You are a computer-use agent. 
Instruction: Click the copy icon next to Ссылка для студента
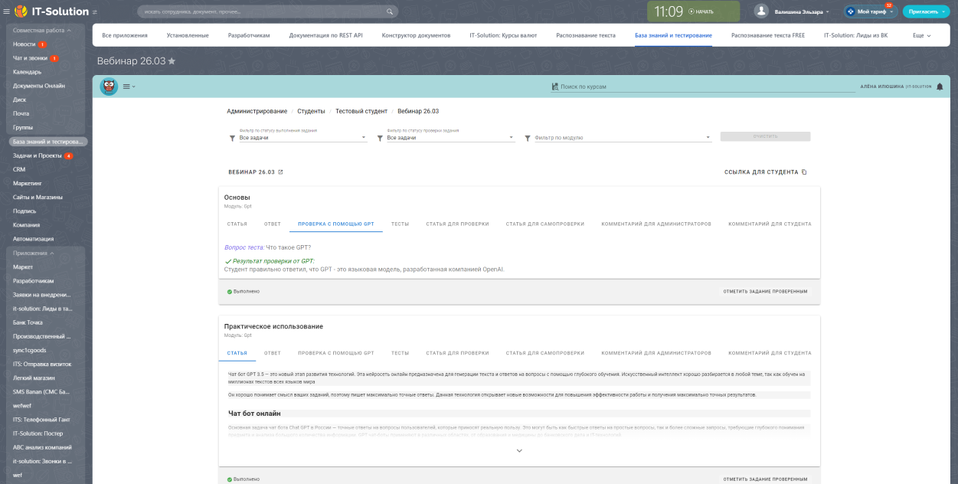tap(804, 172)
